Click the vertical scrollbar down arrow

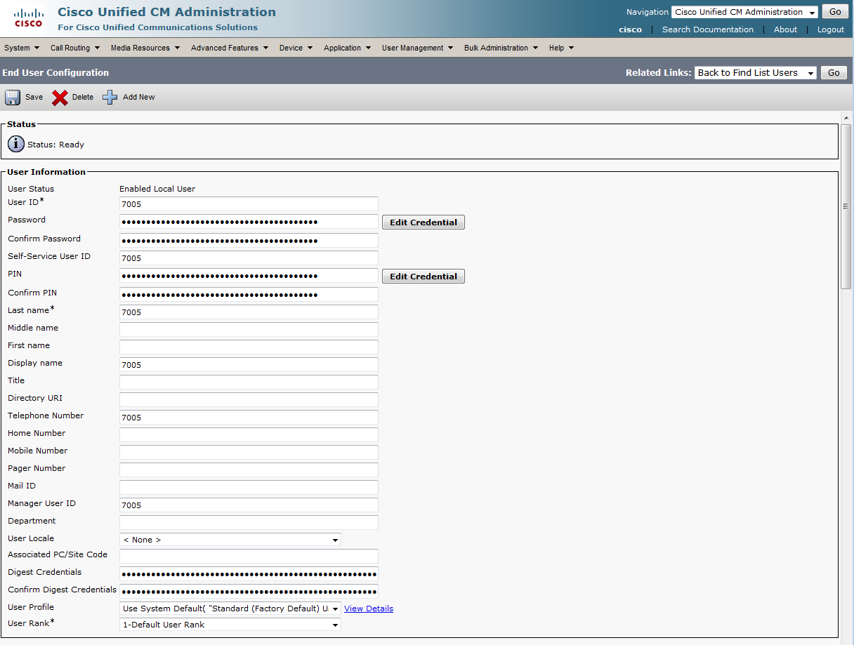tap(846, 639)
